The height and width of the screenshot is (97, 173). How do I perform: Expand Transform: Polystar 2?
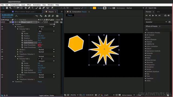click(18, 54)
